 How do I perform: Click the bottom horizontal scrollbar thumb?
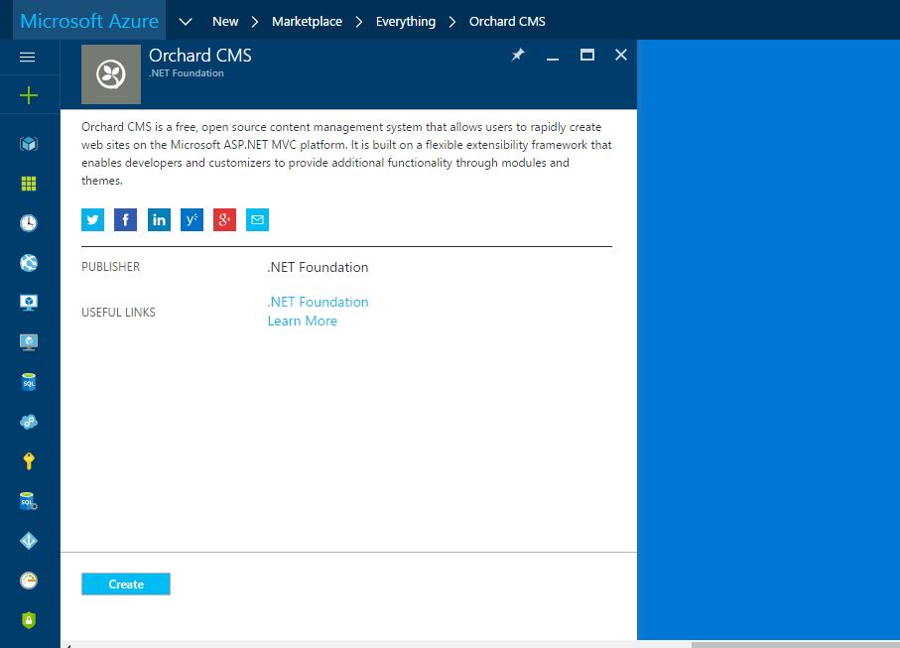(x=796, y=645)
